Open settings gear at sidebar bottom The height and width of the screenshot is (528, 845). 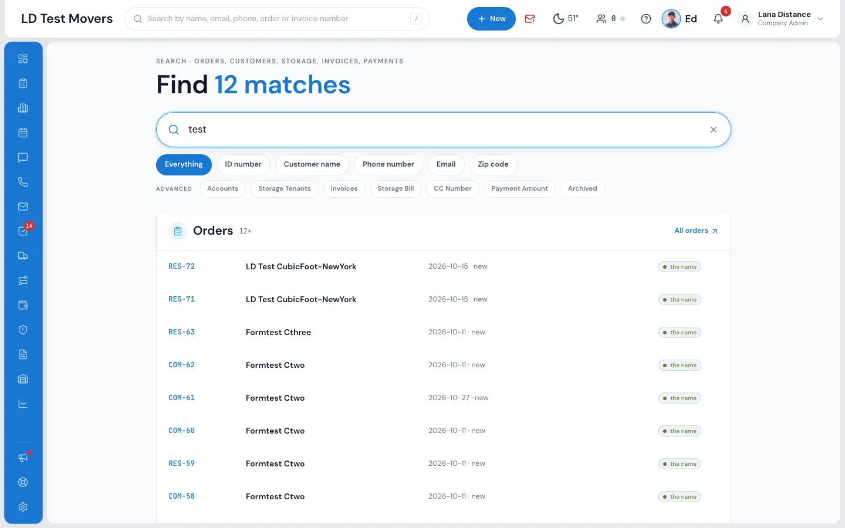tap(23, 507)
